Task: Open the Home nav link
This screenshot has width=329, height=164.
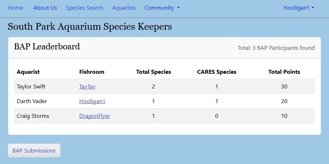Action: point(15,8)
